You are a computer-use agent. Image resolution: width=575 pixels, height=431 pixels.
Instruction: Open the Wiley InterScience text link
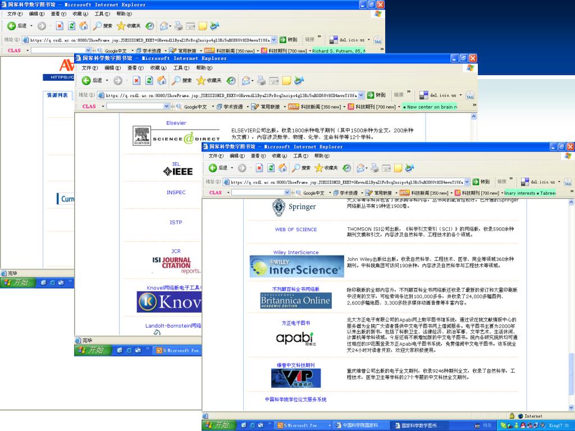[x=296, y=252]
